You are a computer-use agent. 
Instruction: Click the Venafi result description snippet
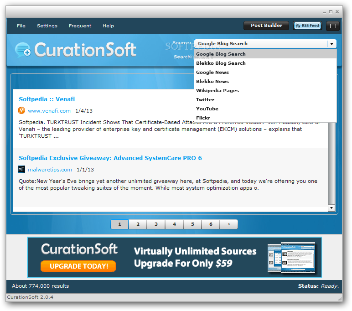tap(169, 129)
